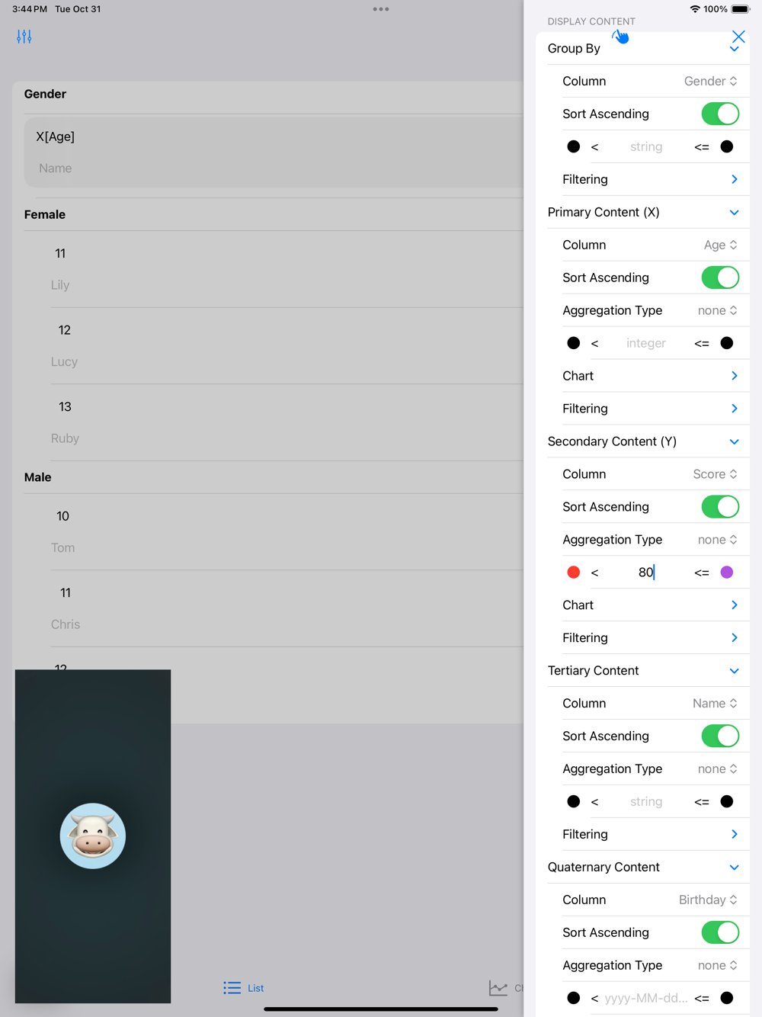The height and width of the screenshot is (1017, 762).
Task: Open Primary Content Aggregation Type dropdown
Action: [717, 310]
